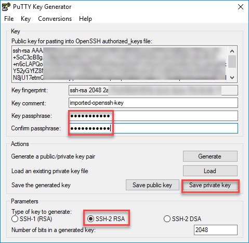Click Save private key
This screenshot has height=243, width=249.
211,185
